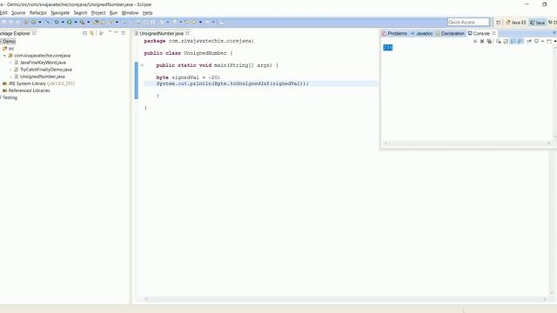Click the Open Console icon

pos(549,42)
